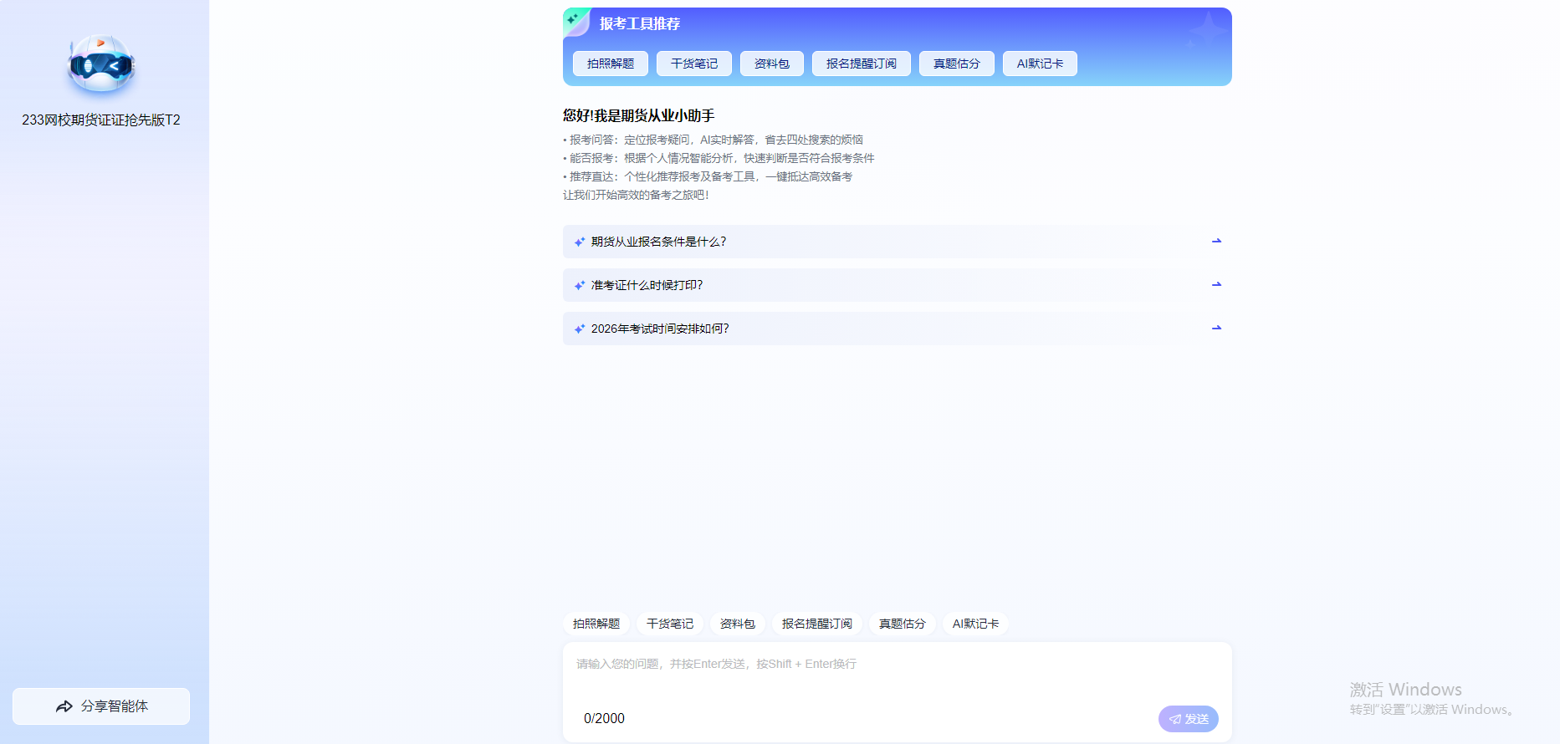
Task: Click arrow icon on 期货从业报名条件是什么 row
Action: (1217, 241)
